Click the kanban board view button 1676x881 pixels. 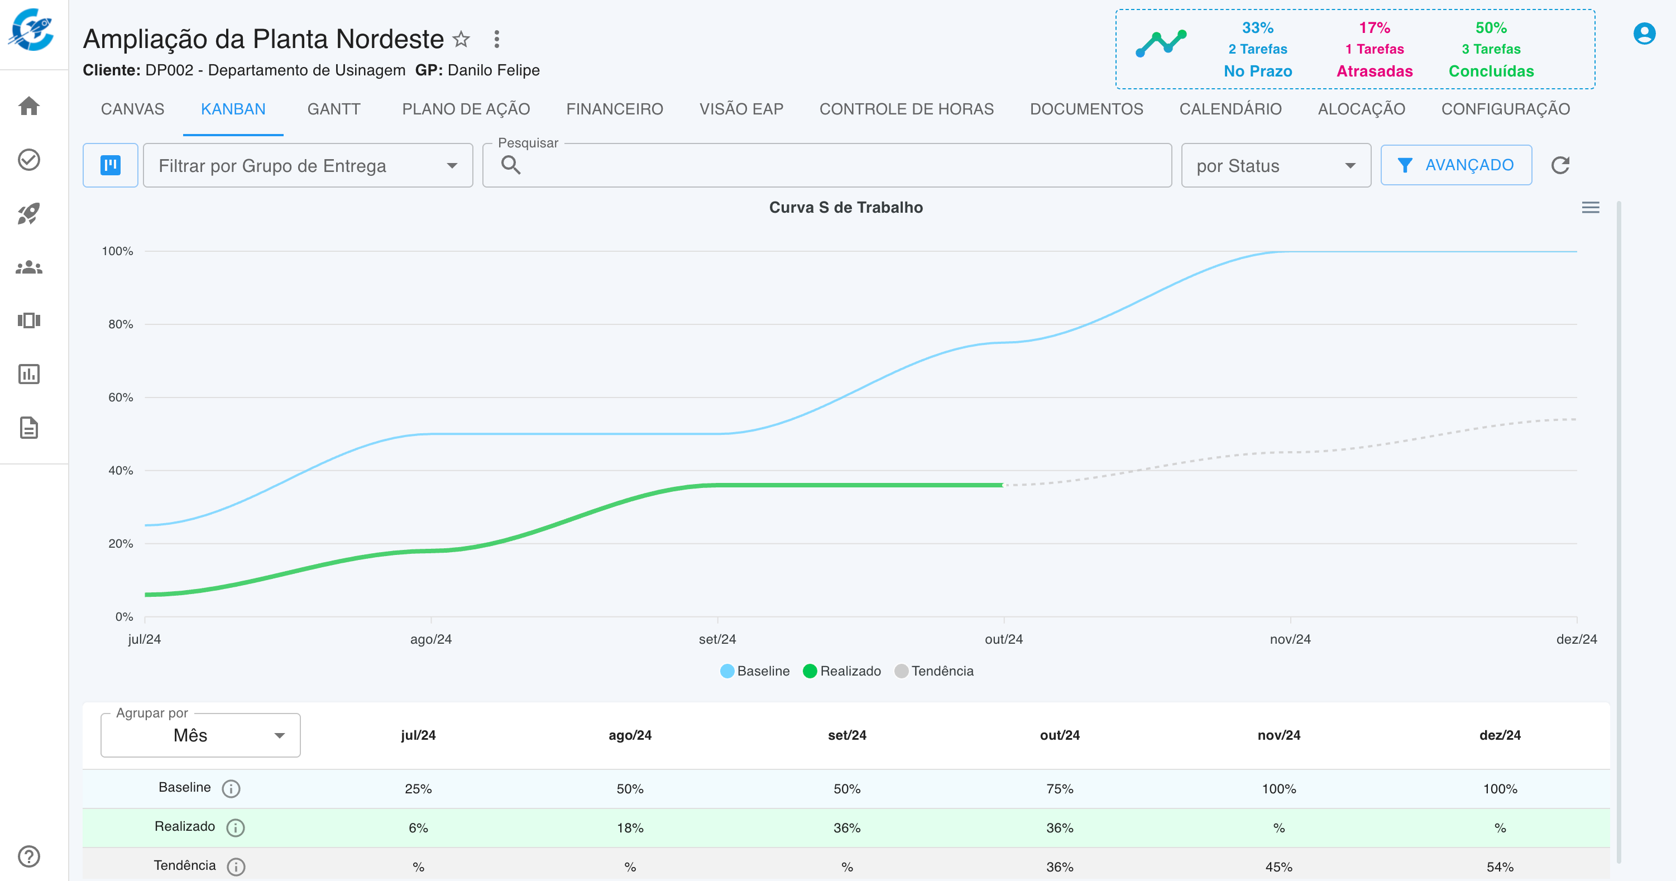[111, 165]
